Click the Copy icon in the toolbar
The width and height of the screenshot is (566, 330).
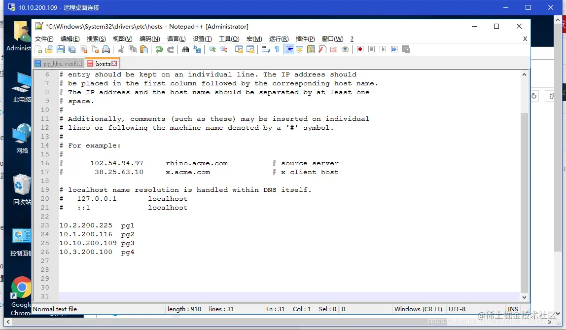pos(133,49)
